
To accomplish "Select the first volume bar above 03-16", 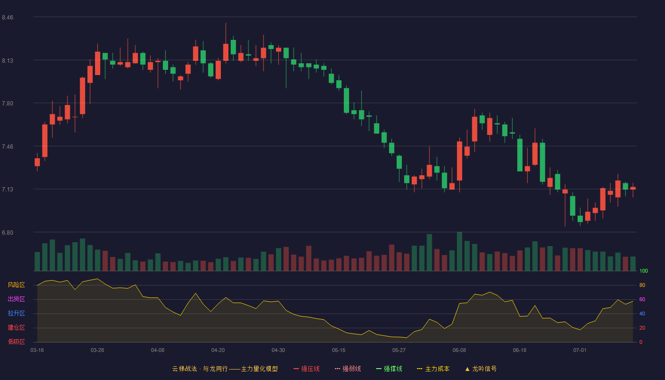I will tap(37, 261).
